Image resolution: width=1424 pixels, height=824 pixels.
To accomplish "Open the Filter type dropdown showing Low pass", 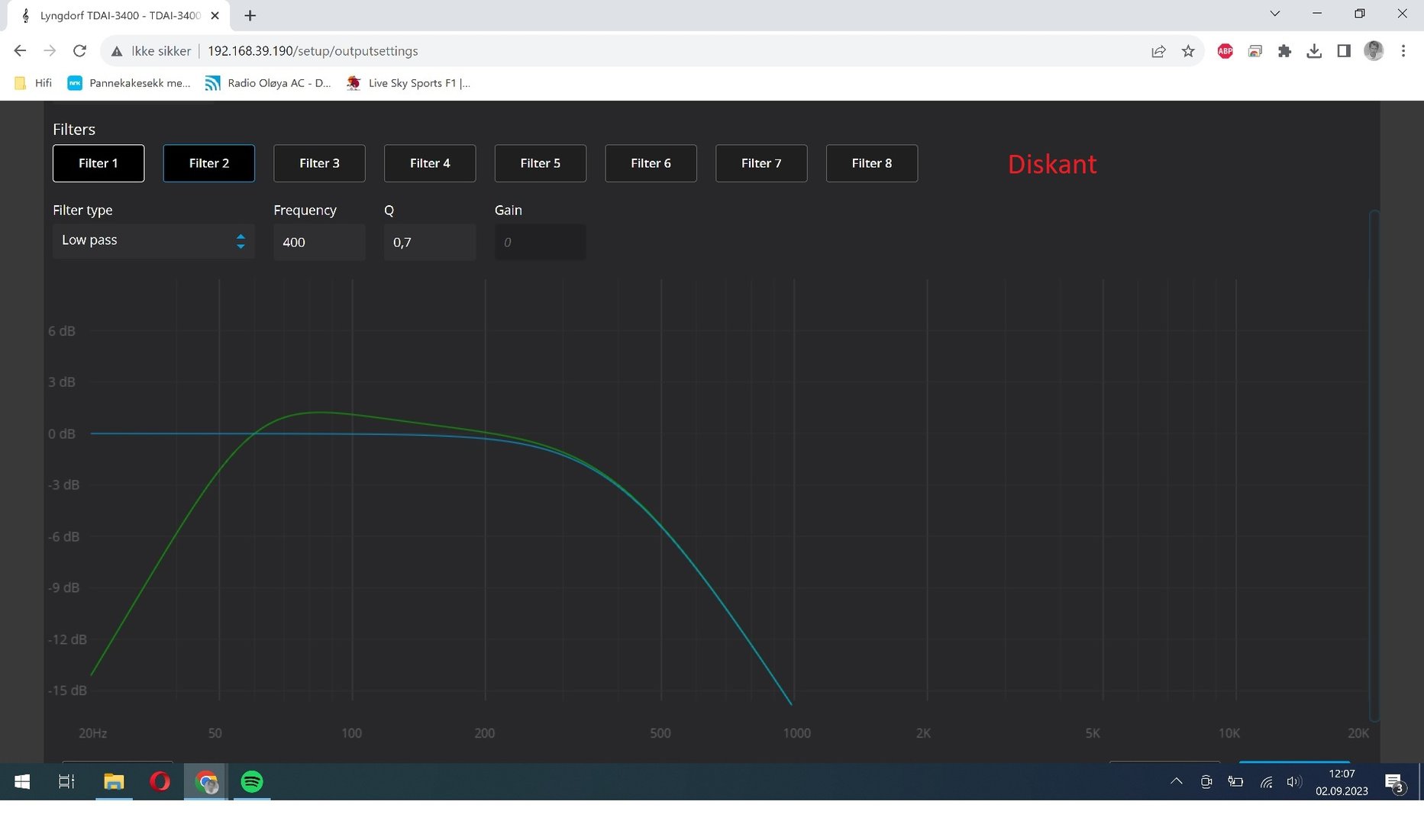I will coord(153,241).
